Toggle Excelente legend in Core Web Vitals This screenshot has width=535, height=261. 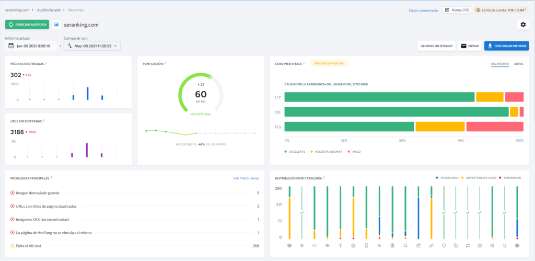[x=295, y=151]
